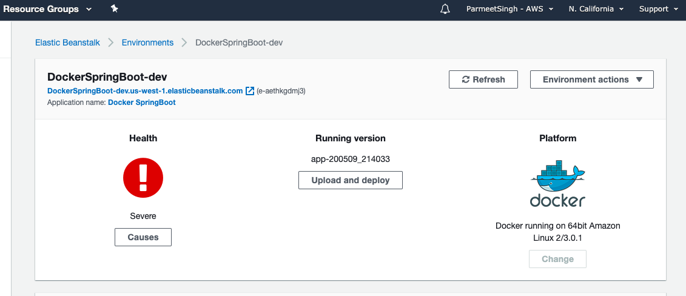Click the Severe health status text
Viewport: 686px width, 296px height.
click(x=143, y=216)
